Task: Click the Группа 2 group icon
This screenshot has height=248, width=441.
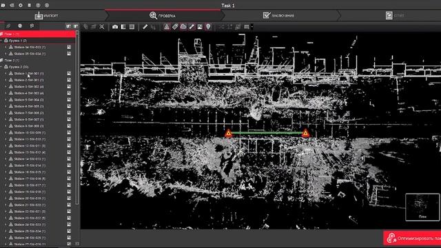Action: pyautogui.click(x=6, y=67)
